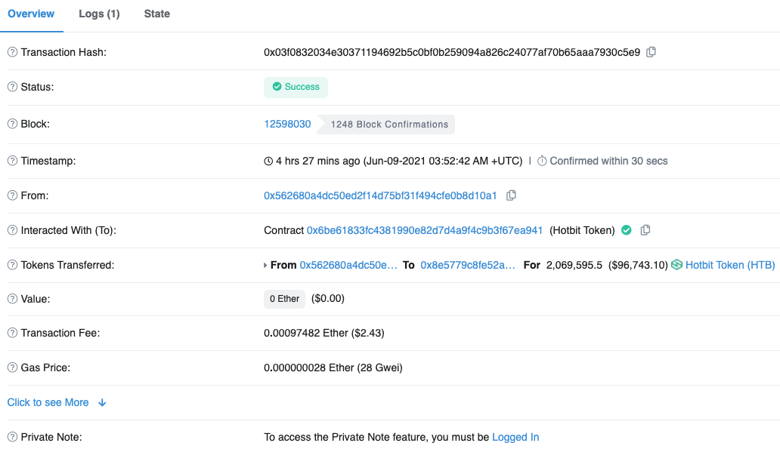The width and height of the screenshot is (780, 449).
Task: Click the green Success status badge
Action: tap(296, 87)
